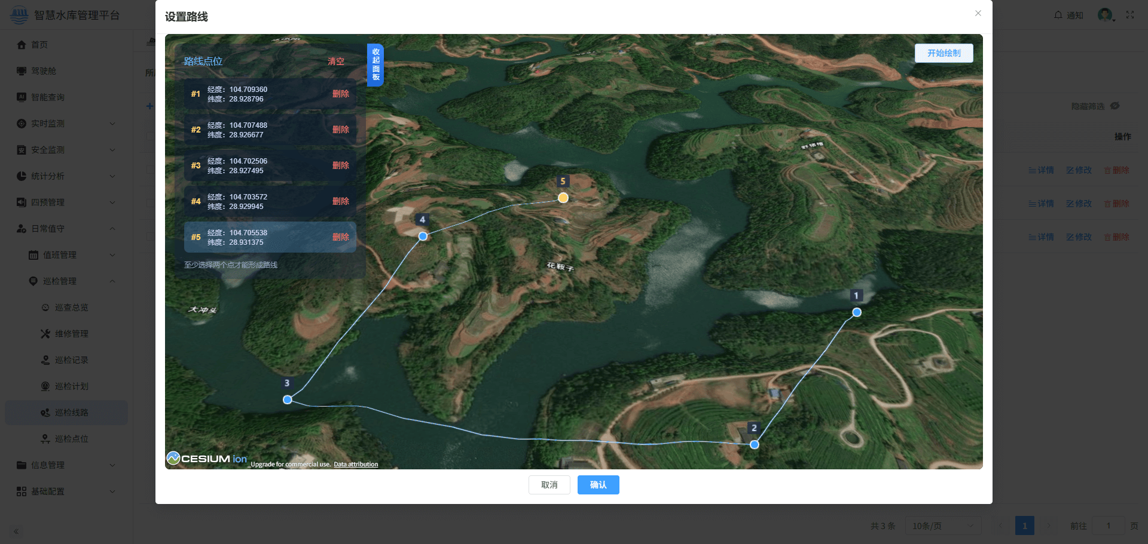Click the 维修管理 wrench icon
The image size is (1148, 544).
(x=45, y=334)
